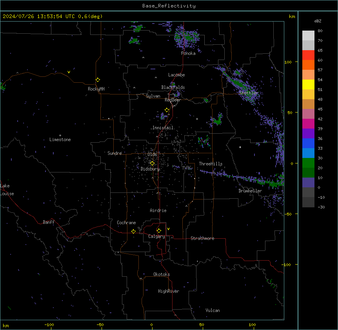The image size is (338, 330).
Task: Pick the white 80-70 dBZ legend swatch
Action: pyautogui.click(x=308, y=36)
